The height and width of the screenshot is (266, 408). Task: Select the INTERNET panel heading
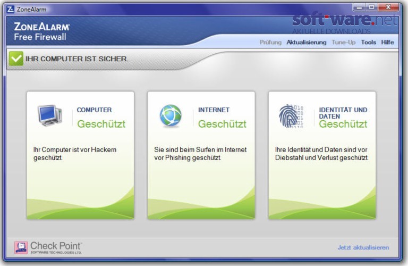tap(214, 110)
